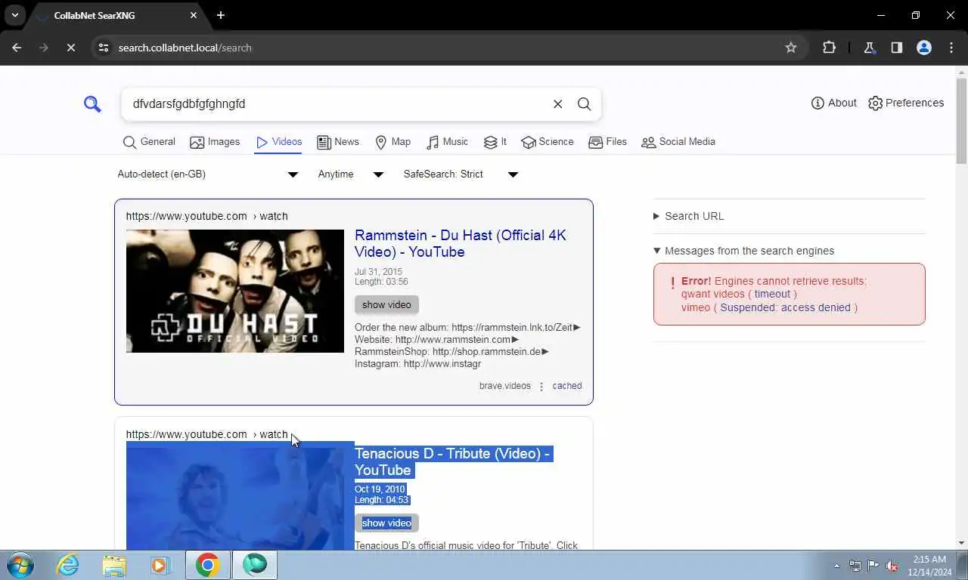Open cached version of Rammstein result
Image resolution: width=968 pixels, height=580 pixels.
pos(567,386)
